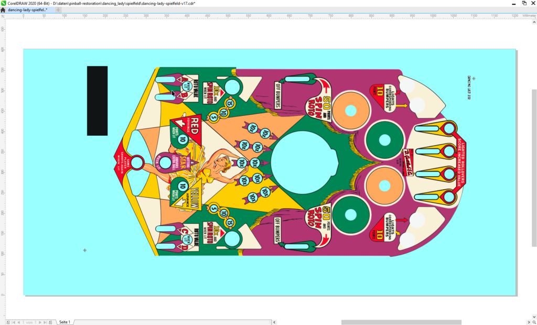The width and height of the screenshot is (537, 325).
Task: Click the page counter '1 von 1'
Action: [29, 322]
